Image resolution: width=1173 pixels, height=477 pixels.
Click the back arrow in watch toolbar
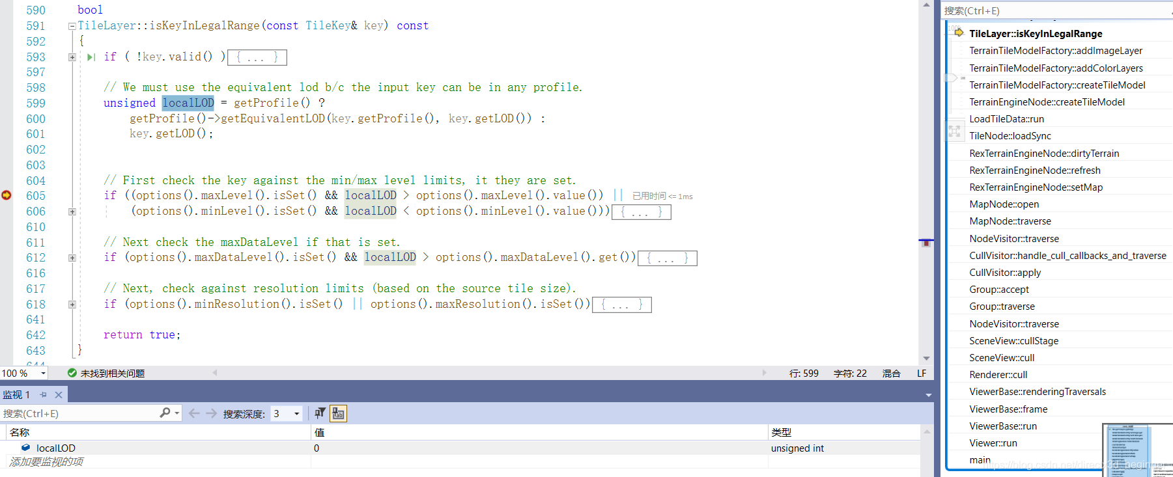tap(194, 413)
